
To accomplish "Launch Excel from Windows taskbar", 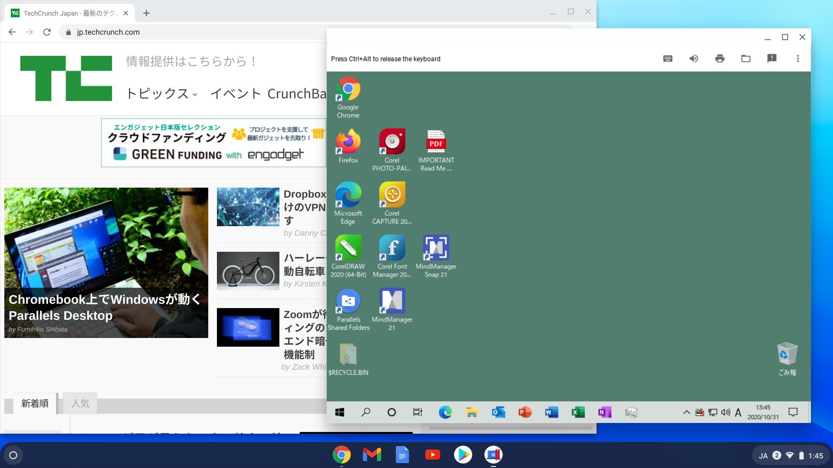I will coord(578,412).
